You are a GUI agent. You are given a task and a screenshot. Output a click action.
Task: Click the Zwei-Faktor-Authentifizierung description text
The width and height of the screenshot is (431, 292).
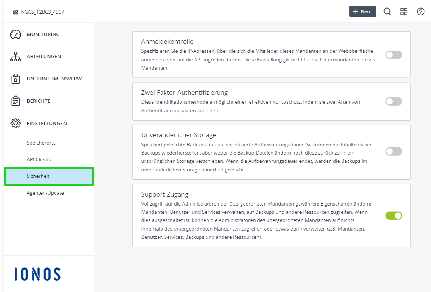[x=250, y=106]
